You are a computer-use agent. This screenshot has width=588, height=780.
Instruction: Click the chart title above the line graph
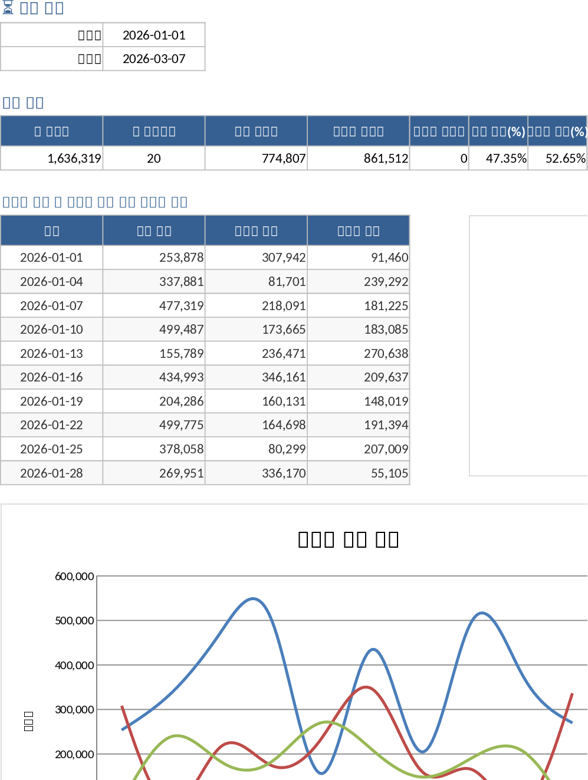coord(348,538)
